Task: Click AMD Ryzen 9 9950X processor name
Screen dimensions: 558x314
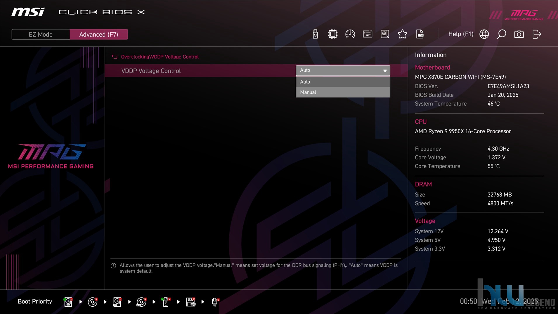Action: (x=463, y=131)
